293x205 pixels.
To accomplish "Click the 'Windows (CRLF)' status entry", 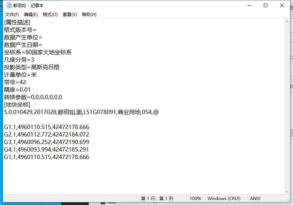I will tap(224, 199).
